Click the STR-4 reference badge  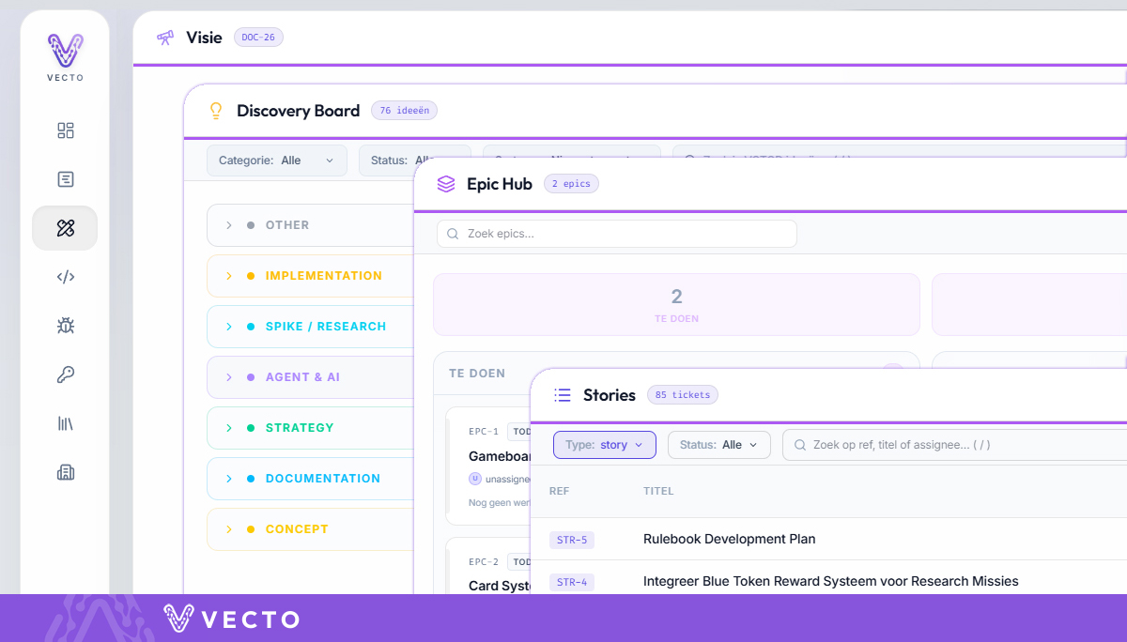[572, 582]
